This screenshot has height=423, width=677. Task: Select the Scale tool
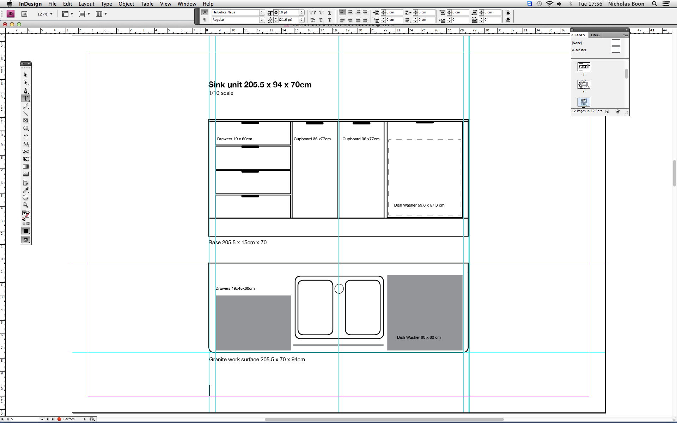pos(25,144)
